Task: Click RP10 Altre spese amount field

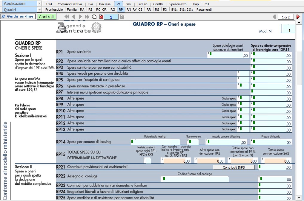Action: (x=271, y=111)
